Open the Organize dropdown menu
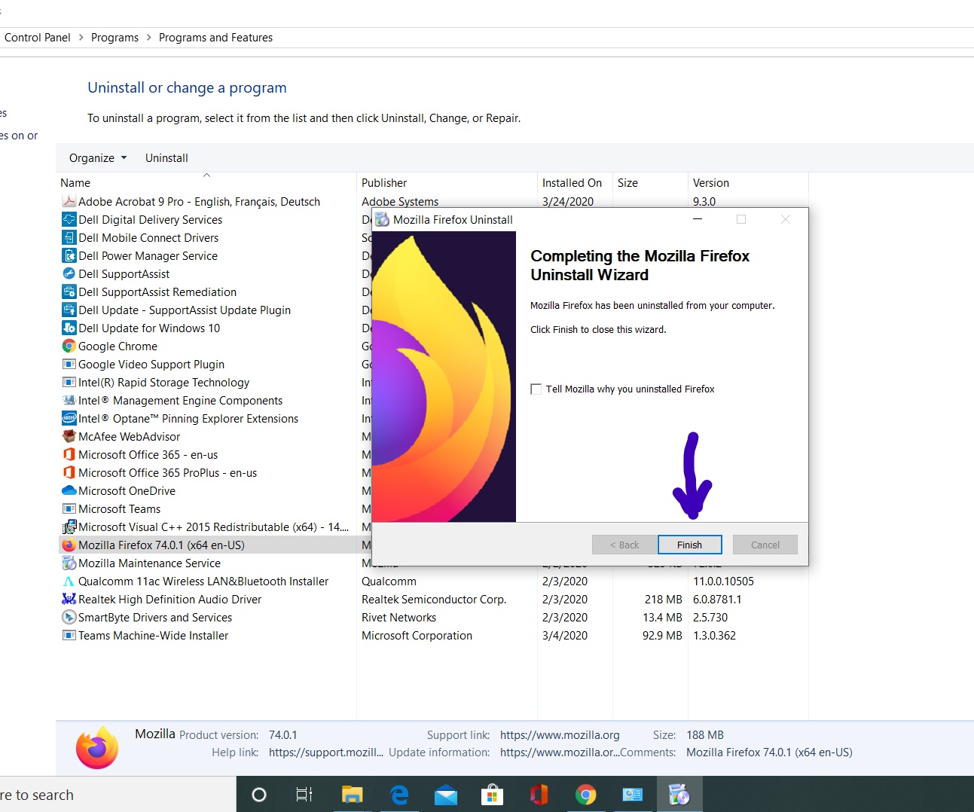 98,157
